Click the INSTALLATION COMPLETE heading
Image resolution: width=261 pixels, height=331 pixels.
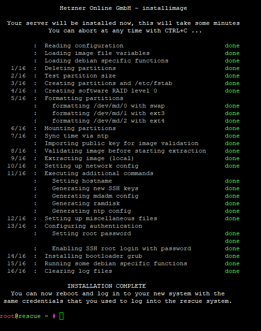[x=107, y=286]
